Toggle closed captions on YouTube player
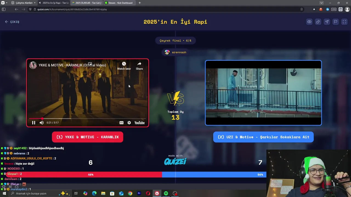The width and height of the screenshot is (351, 197). coord(121,123)
